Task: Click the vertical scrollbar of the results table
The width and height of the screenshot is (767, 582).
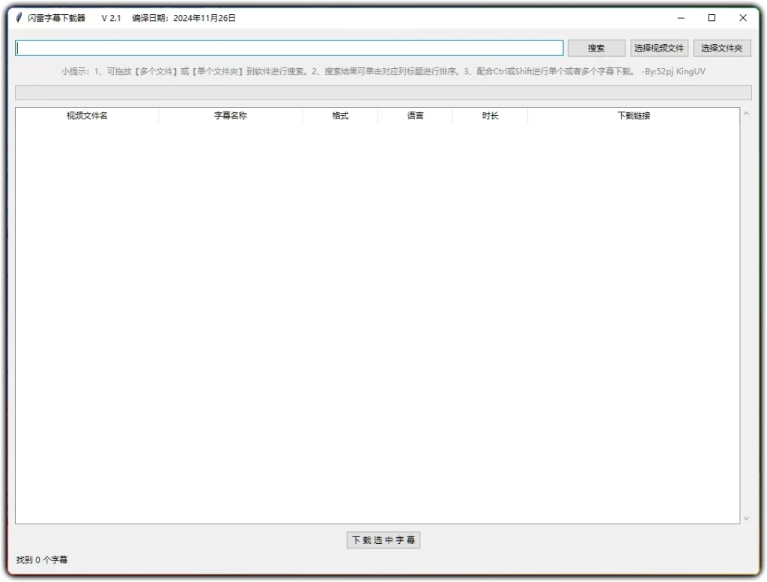Action: [745, 314]
